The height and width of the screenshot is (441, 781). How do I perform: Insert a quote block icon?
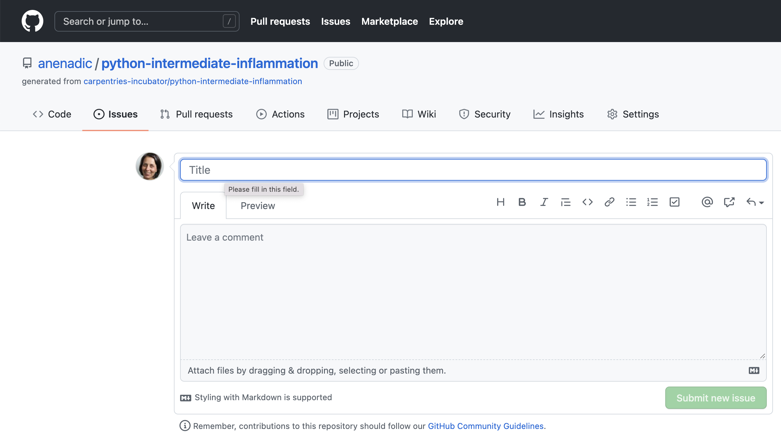tap(565, 202)
